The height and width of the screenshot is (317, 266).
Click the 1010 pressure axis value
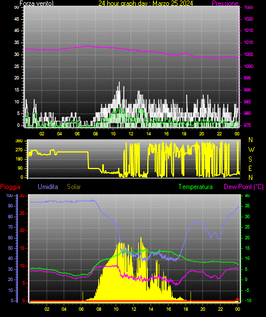248,42
